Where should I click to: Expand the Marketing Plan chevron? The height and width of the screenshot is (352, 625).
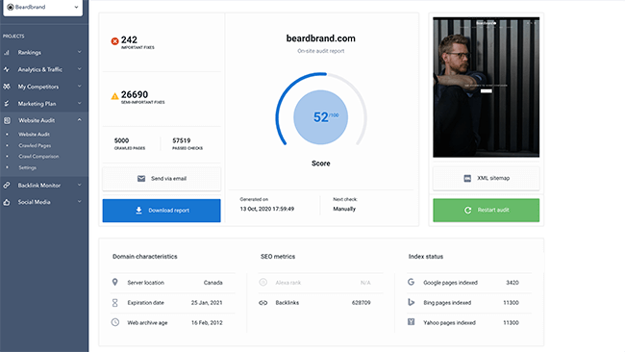(x=79, y=103)
